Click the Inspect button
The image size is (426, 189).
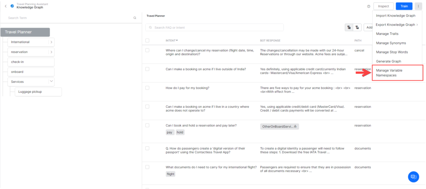(384, 6)
